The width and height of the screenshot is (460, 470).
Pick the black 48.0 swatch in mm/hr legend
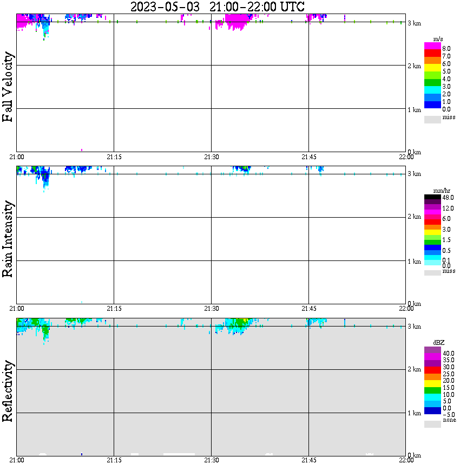coord(432,197)
